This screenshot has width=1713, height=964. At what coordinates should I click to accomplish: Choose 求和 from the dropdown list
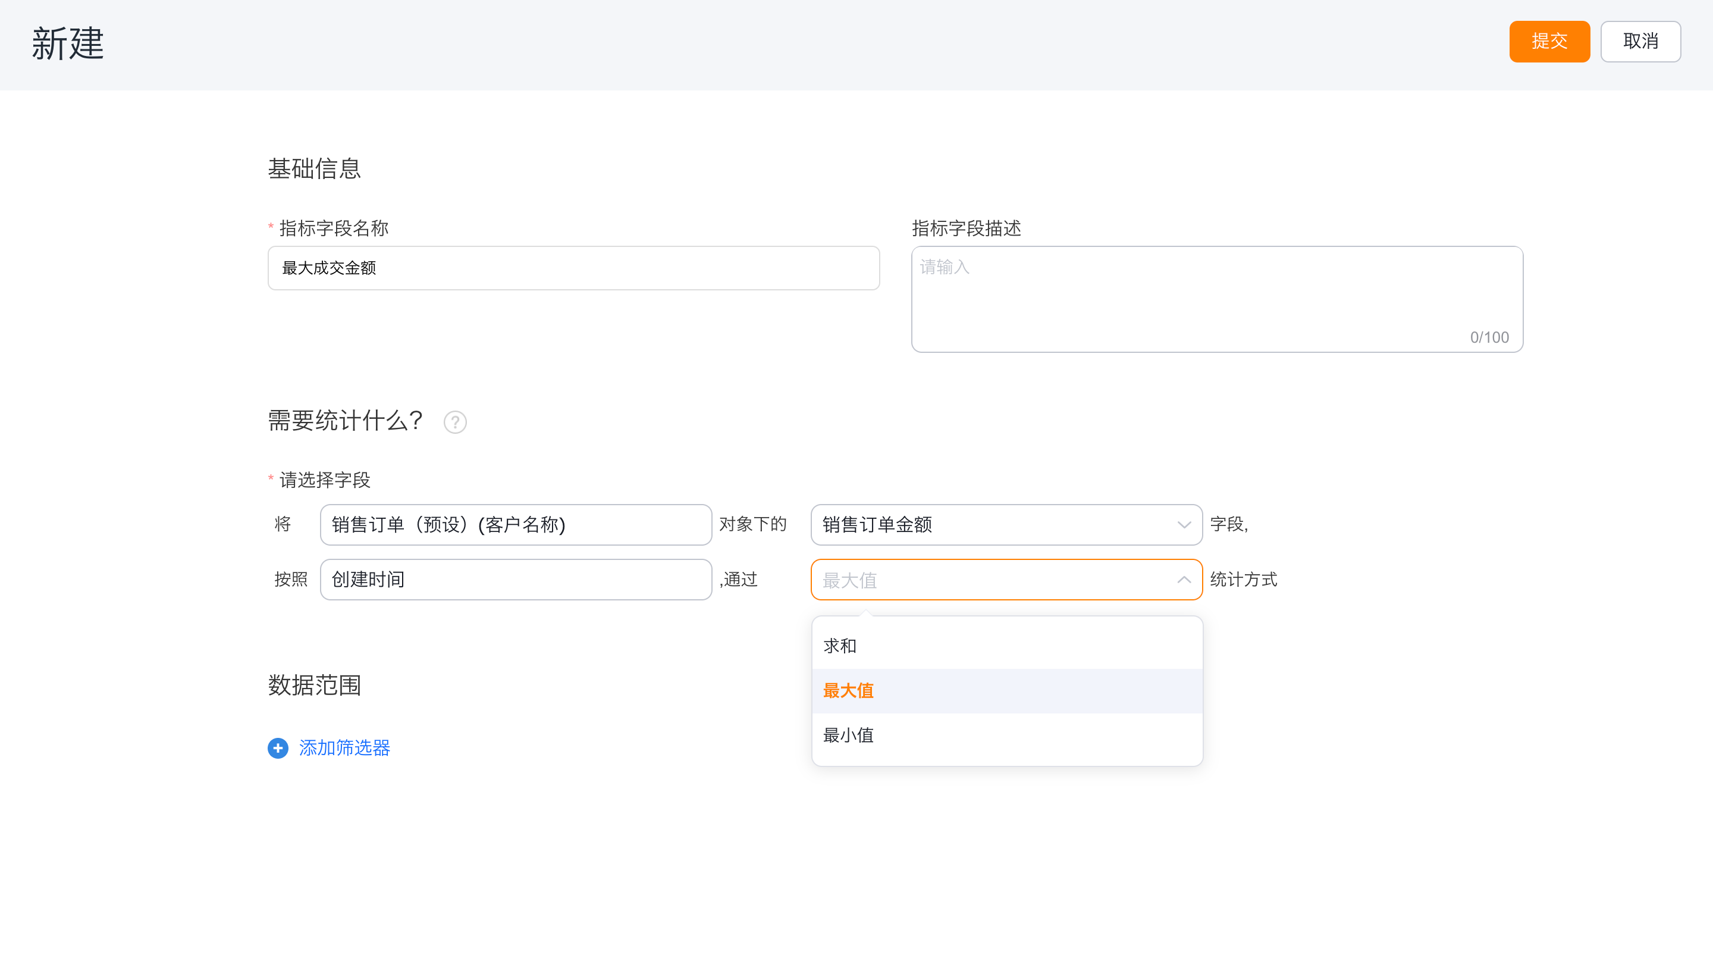pyautogui.click(x=840, y=646)
